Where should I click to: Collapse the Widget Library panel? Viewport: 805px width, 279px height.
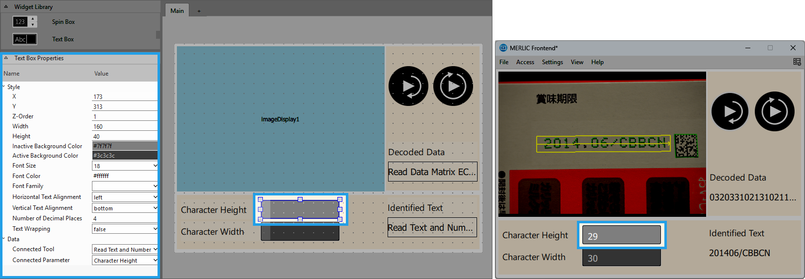pyautogui.click(x=6, y=7)
